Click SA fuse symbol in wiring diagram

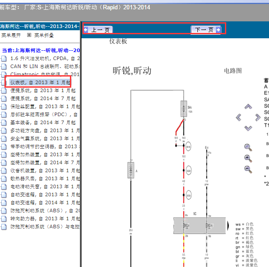coord(184,109)
